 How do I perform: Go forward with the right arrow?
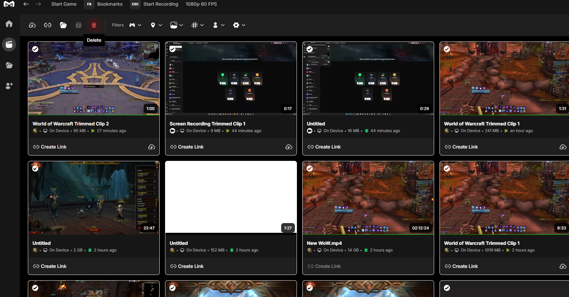(38, 4)
